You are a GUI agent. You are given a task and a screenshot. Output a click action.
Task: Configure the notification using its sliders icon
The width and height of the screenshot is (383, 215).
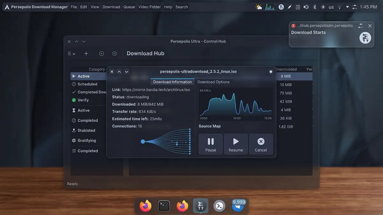click(x=361, y=25)
